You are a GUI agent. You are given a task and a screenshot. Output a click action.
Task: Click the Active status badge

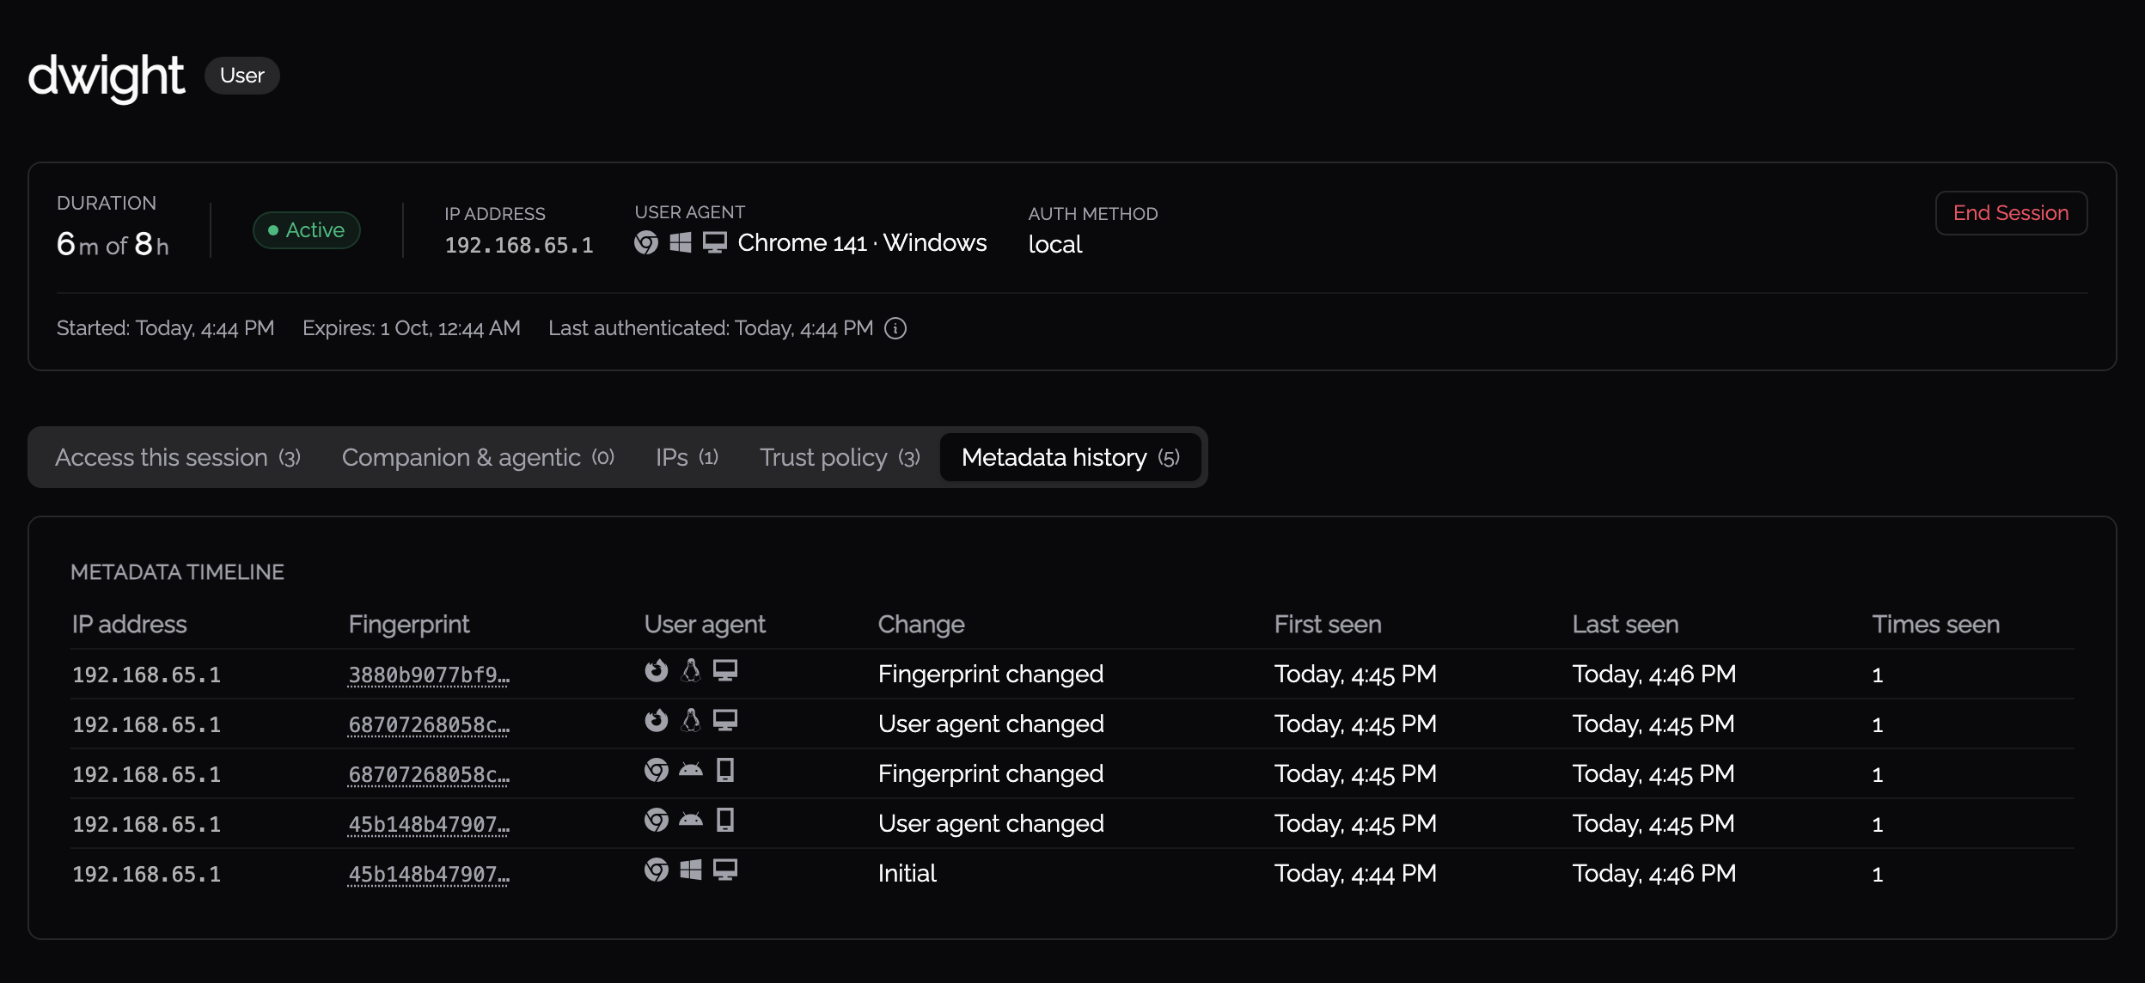[x=307, y=230]
